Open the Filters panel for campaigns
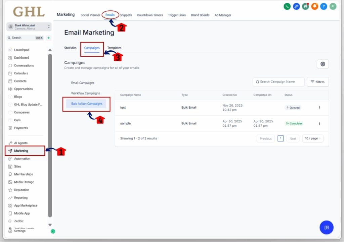Image resolution: width=344 pixels, height=242 pixels. 317,81
